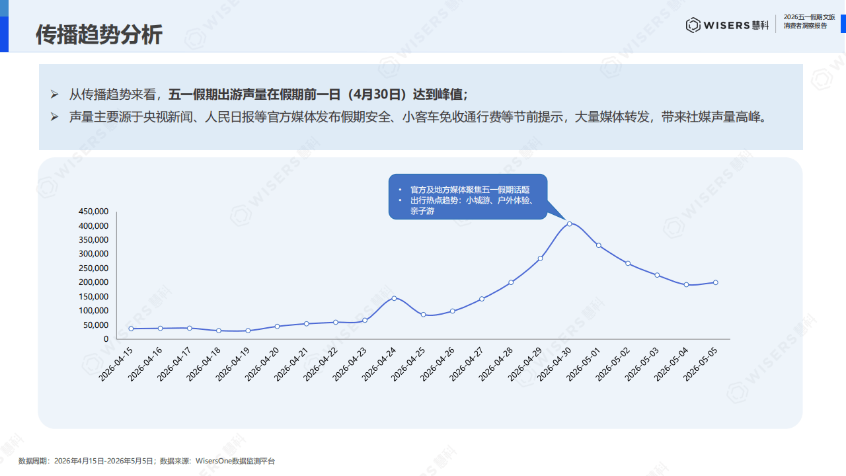The width and height of the screenshot is (846, 476).
Task: Select the data point for 2026-05-04
Action: (x=686, y=285)
